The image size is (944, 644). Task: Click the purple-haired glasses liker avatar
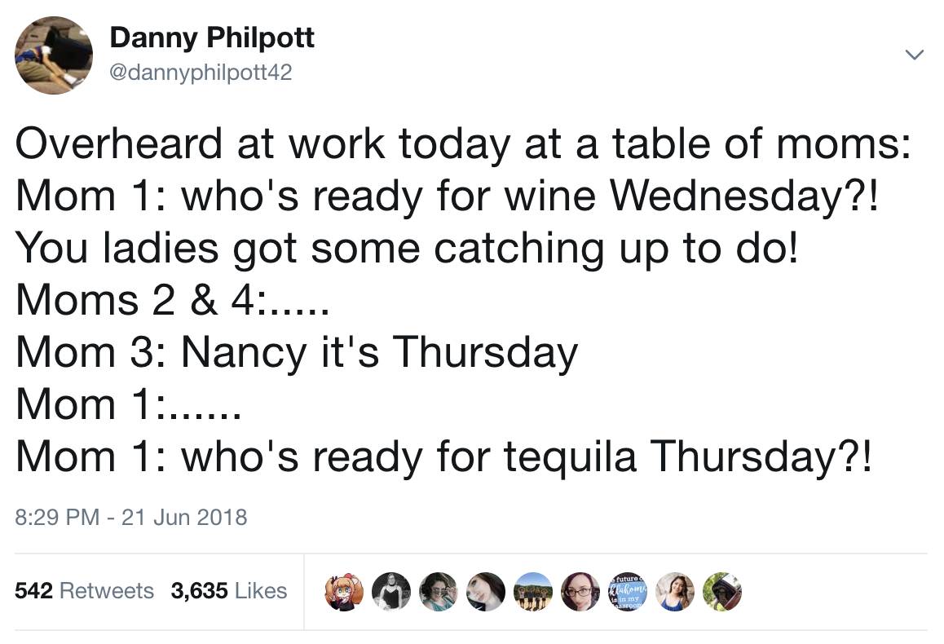(580, 592)
